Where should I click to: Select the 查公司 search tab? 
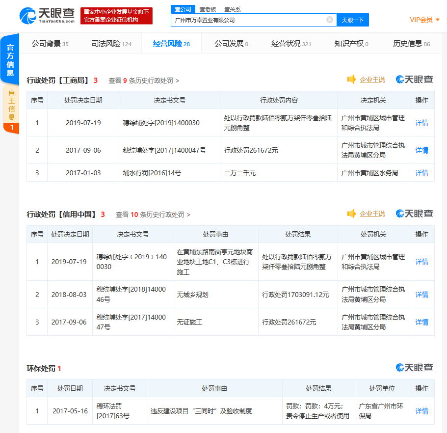coord(183,9)
